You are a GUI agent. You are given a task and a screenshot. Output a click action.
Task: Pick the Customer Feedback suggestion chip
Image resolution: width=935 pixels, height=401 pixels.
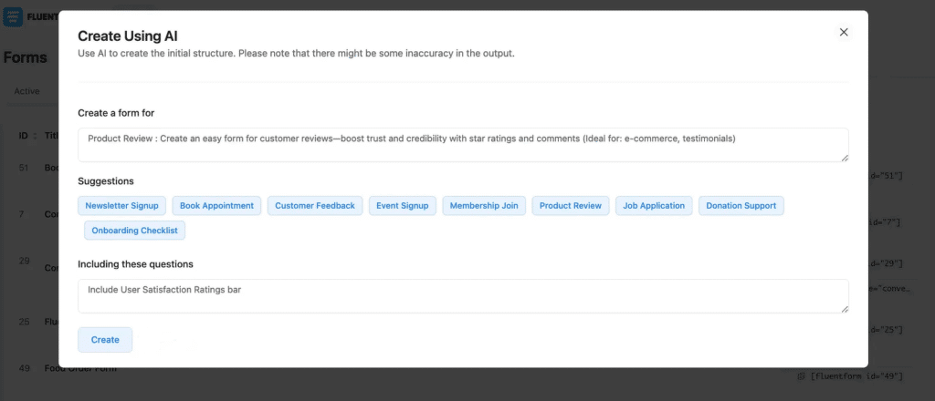point(315,206)
